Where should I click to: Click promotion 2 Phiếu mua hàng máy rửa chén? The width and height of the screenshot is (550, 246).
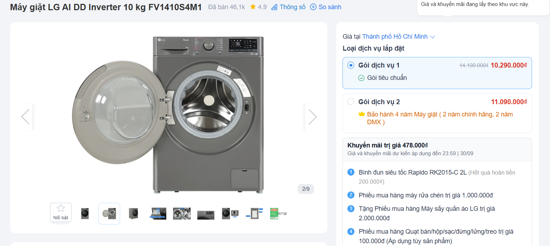pos(426,195)
